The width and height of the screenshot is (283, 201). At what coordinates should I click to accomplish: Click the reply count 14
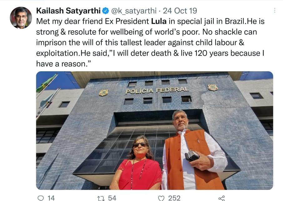pos(51,198)
